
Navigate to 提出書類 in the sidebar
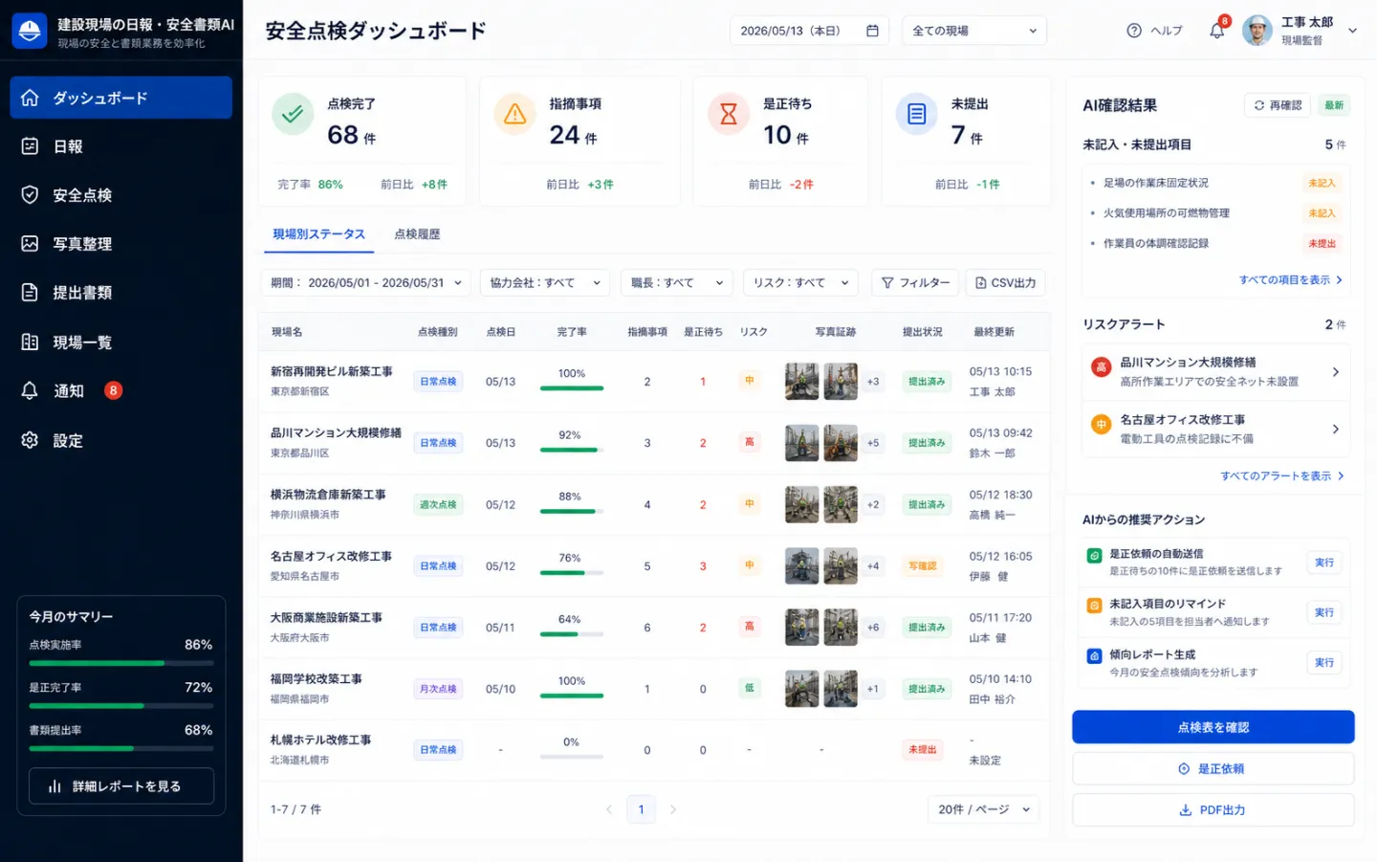pyautogui.click(x=120, y=293)
